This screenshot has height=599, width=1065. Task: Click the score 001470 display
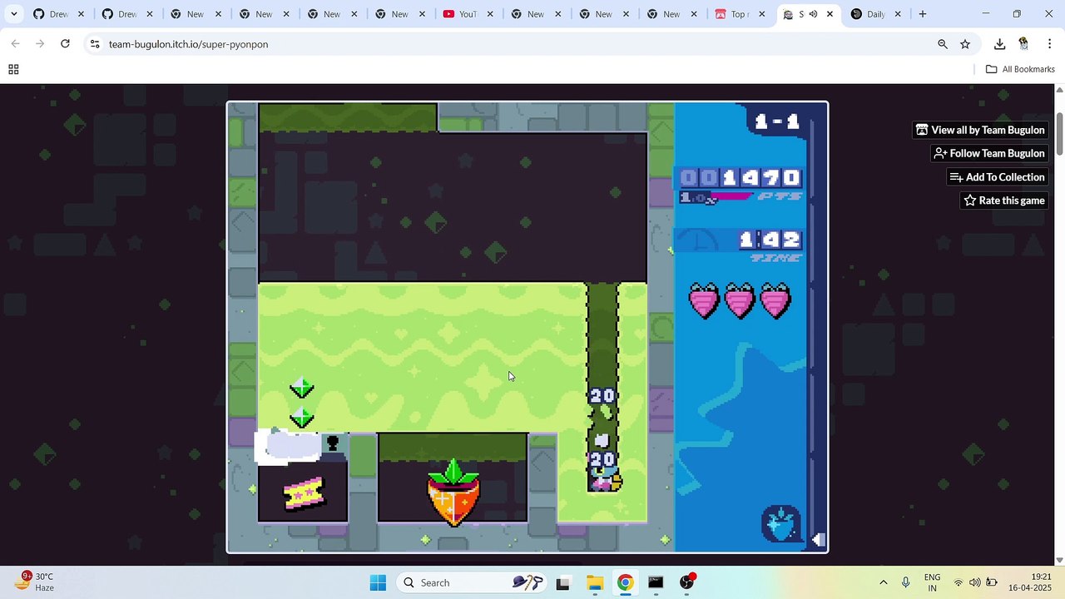point(740,177)
